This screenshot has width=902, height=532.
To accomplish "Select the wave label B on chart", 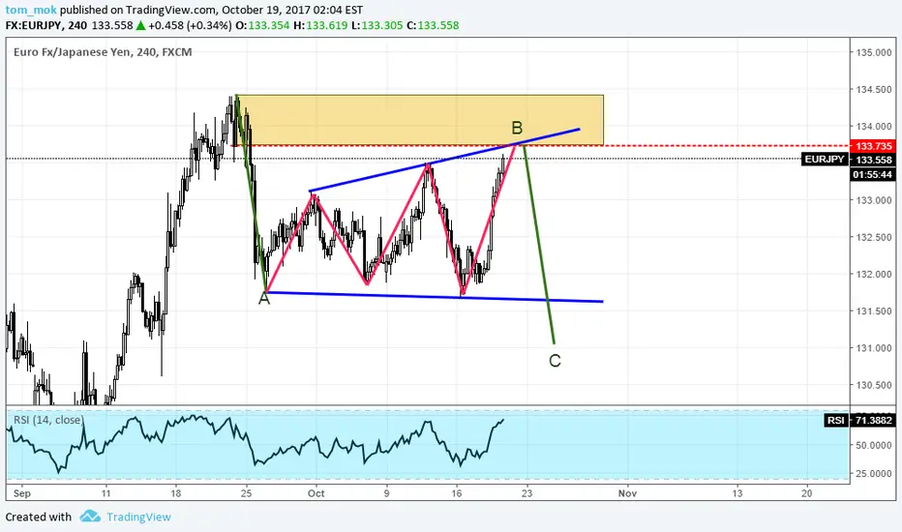I will coord(517,127).
